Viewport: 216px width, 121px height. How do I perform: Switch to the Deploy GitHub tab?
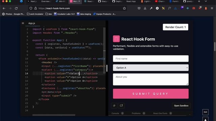point(117,1)
